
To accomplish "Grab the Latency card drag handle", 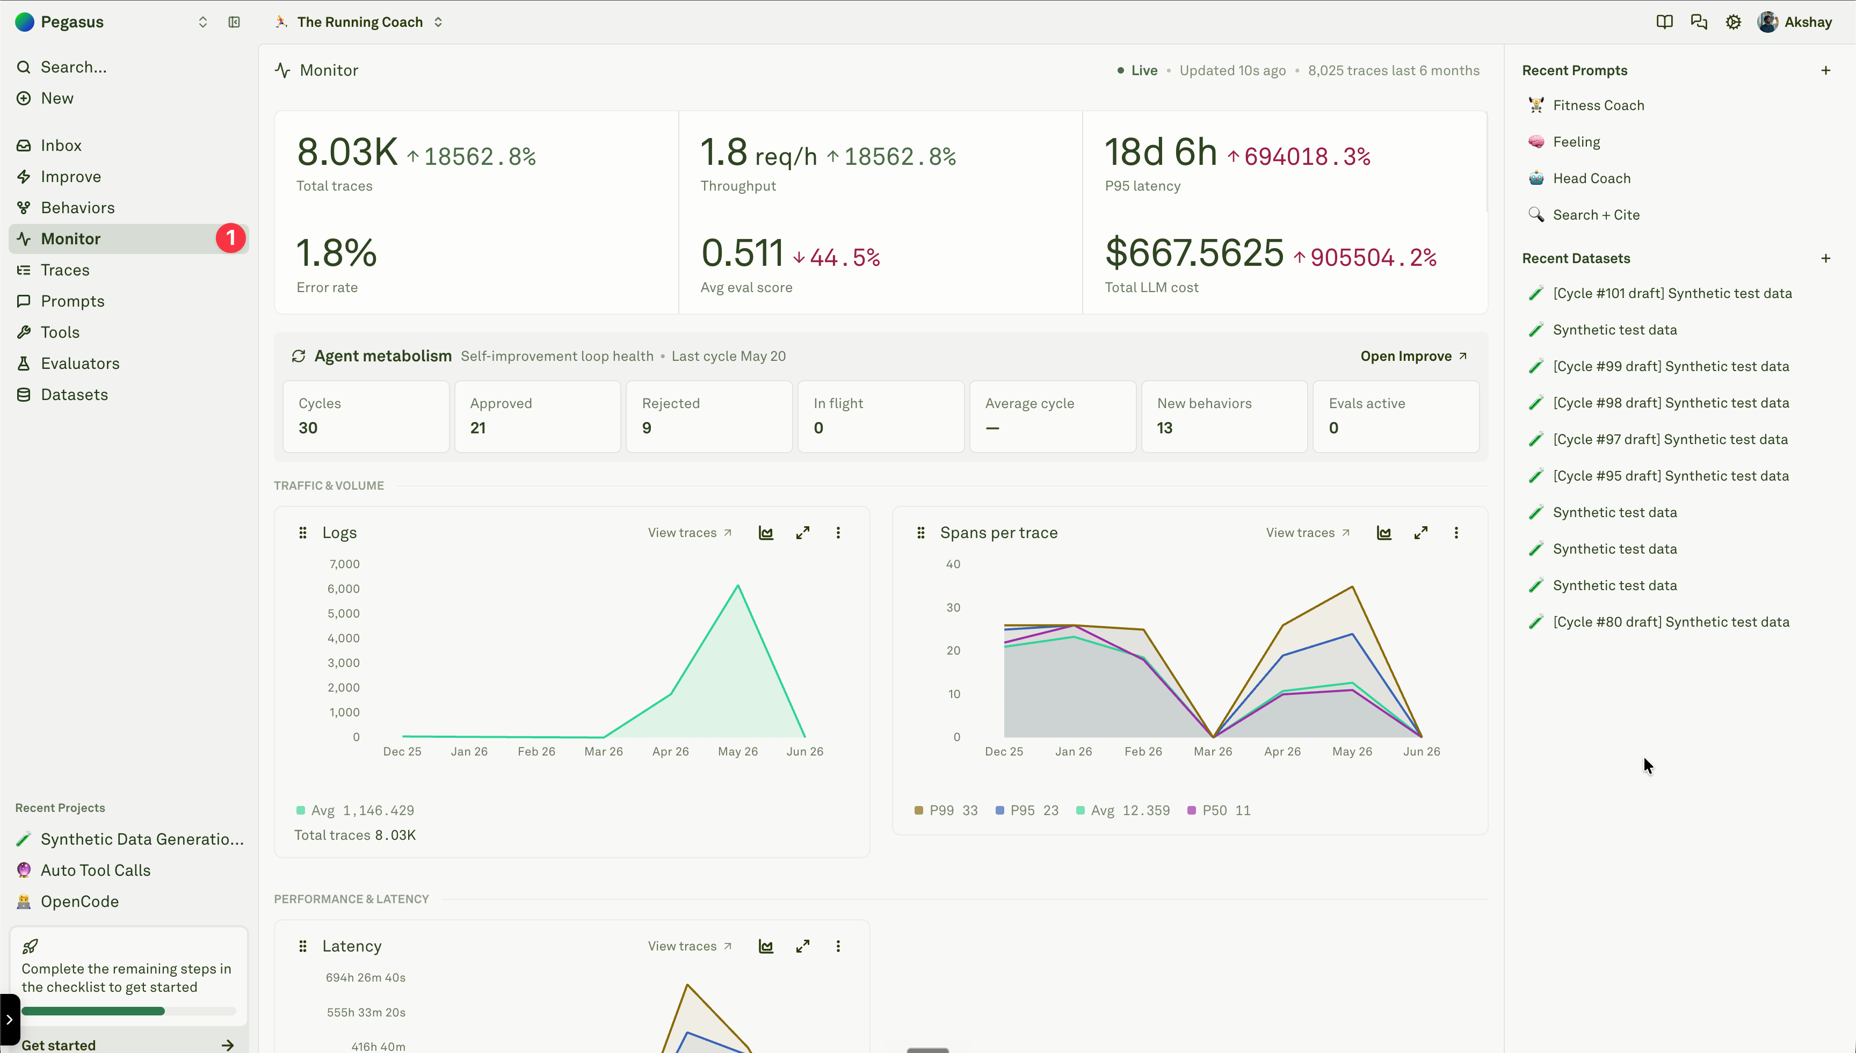I will tap(302, 946).
